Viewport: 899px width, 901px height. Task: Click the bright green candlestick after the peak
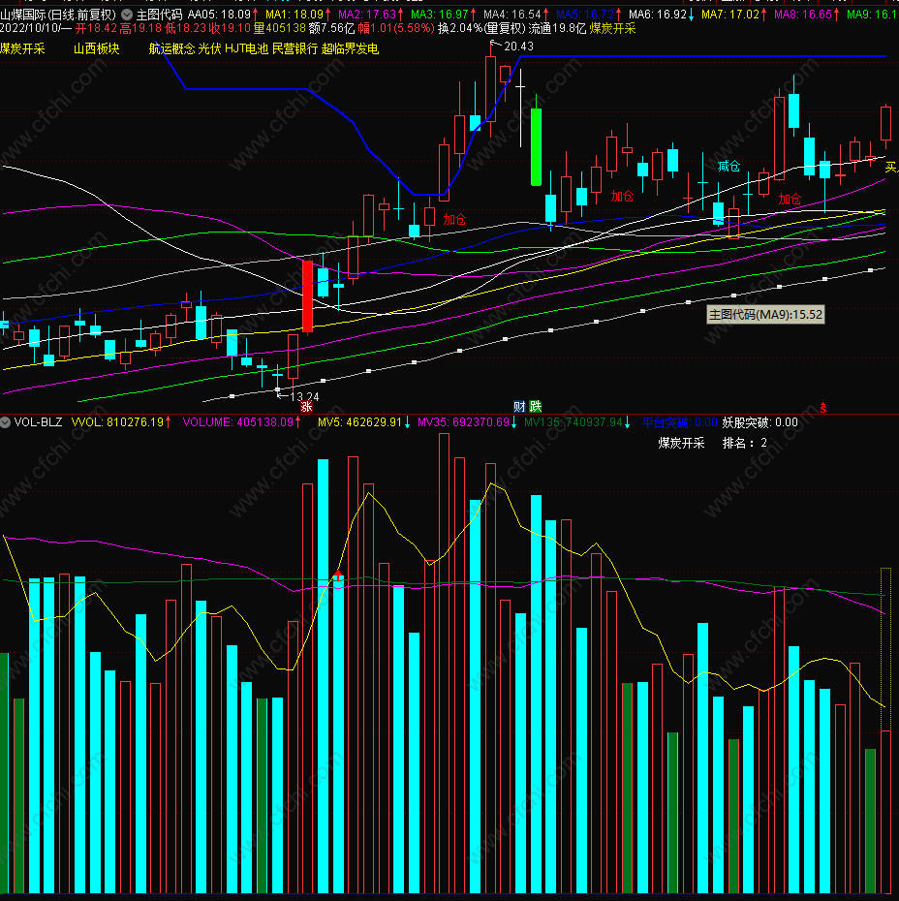point(536,146)
